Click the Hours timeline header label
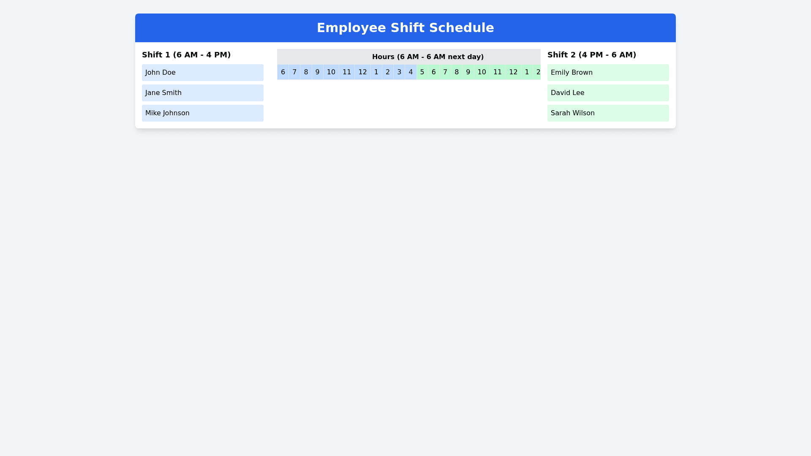This screenshot has width=811, height=456. coord(427,57)
